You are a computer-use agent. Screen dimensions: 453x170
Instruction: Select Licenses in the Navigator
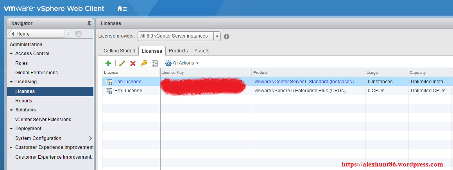(x=50, y=91)
